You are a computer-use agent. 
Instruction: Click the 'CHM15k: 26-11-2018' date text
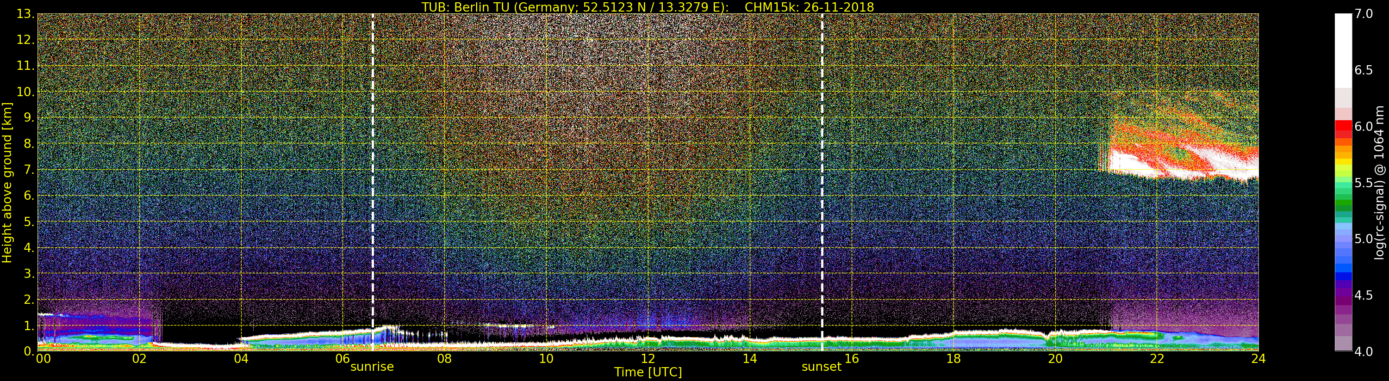(809, 7)
